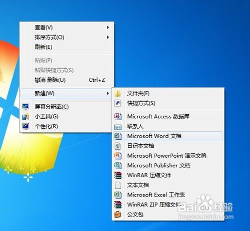Choose Microsoft Word 文档 entry
Image resolution: width=250 pixels, height=231 pixels.
click(168, 136)
